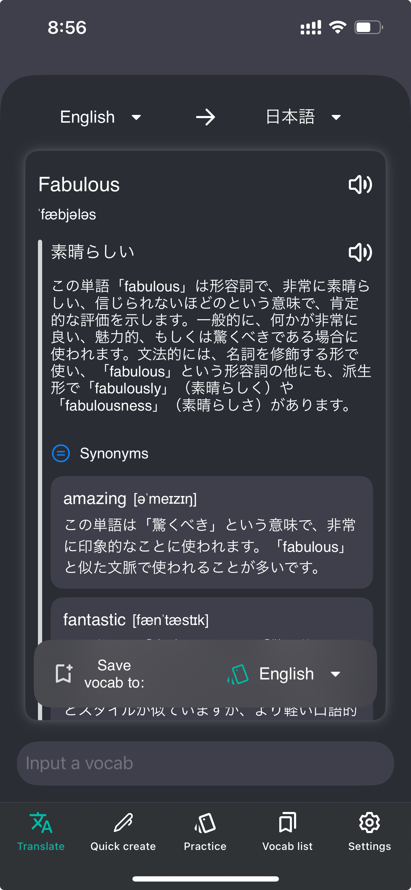This screenshot has height=890, width=411.
Task: Tap the Save vocab to button
Action: click(114, 674)
